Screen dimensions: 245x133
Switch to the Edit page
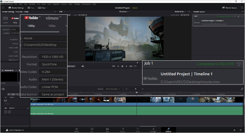click(x=107, y=130)
